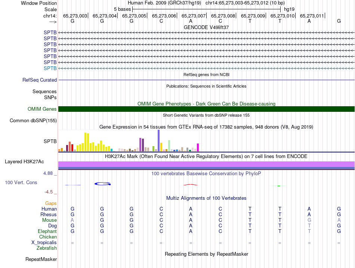Click the dark green OMIM gene bar
Image resolution: width=355 pixels, height=268 pixels.
pos(206,109)
